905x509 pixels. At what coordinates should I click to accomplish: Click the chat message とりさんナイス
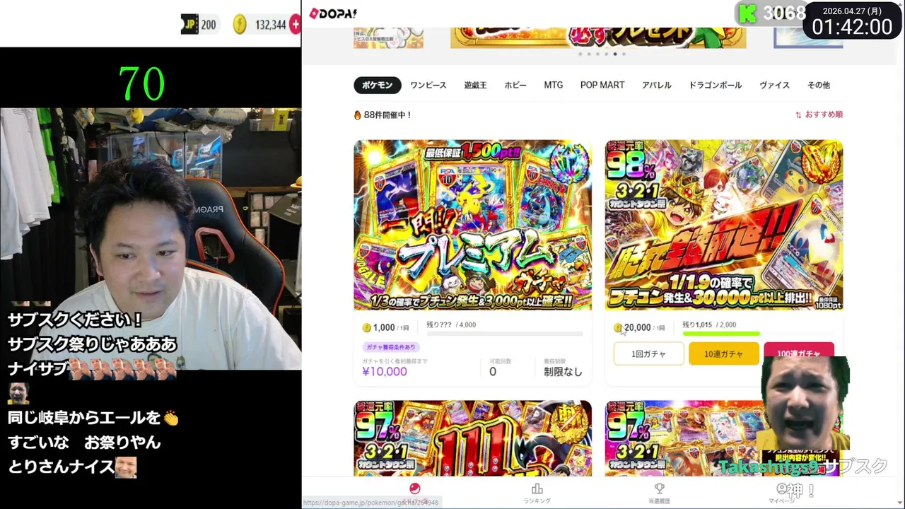pyautogui.click(x=71, y=467)
